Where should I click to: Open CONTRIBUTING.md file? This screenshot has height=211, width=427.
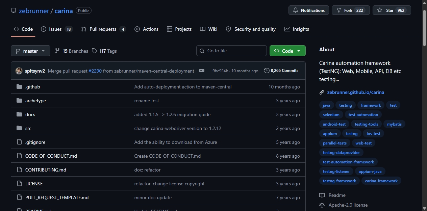click(x=46, y=170)
